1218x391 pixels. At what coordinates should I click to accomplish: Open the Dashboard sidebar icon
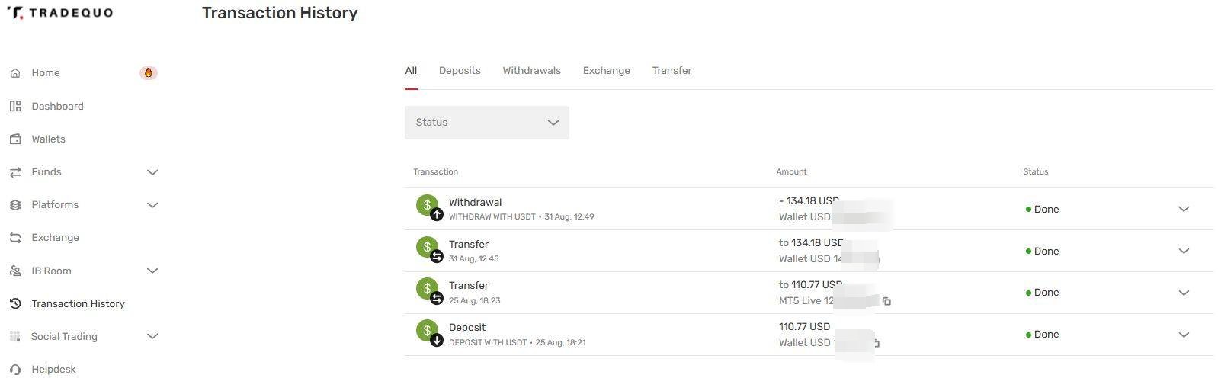pos(15,106)
